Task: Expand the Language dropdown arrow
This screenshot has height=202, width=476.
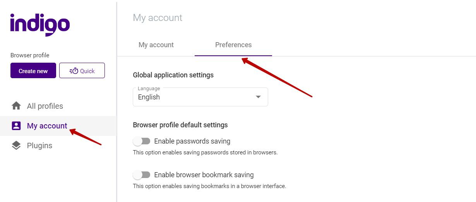Action: pos(258,97)
